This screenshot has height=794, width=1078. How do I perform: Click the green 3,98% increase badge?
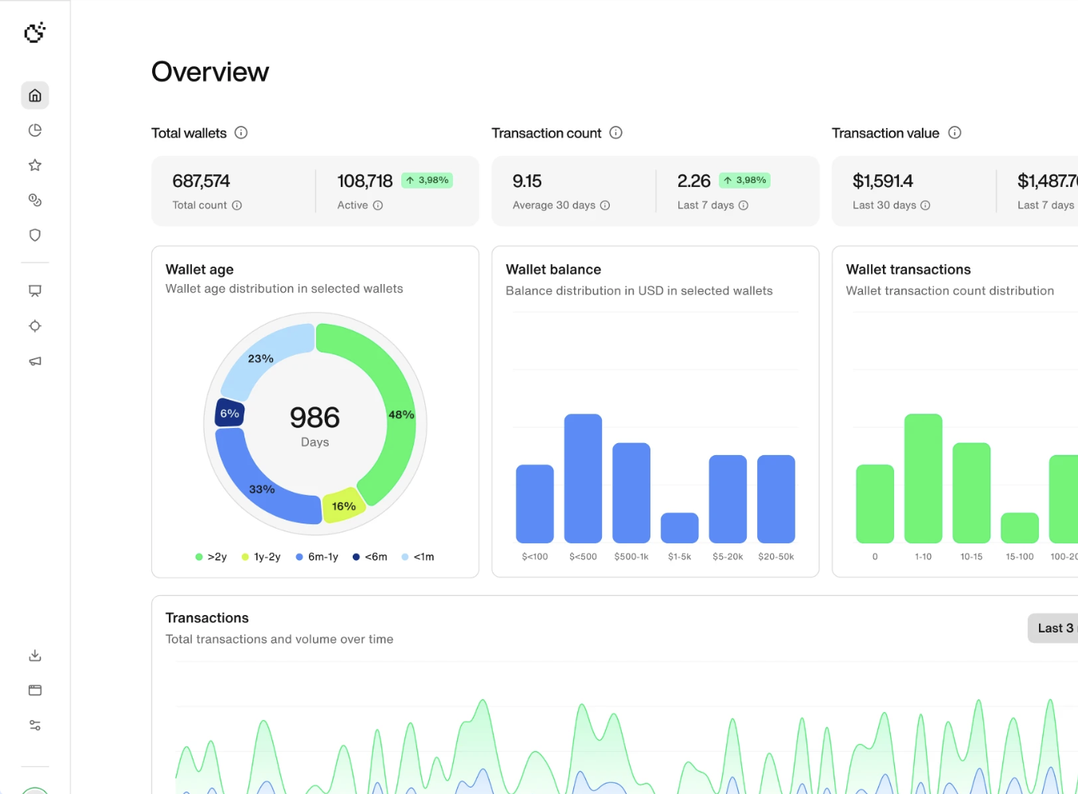click(428, 180)
